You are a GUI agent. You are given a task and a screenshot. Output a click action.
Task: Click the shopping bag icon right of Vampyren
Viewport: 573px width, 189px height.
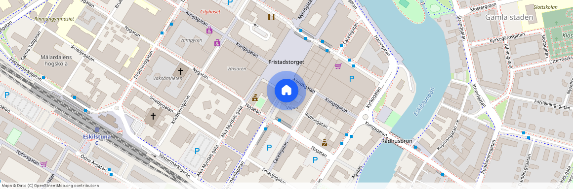tap(217, 43)
